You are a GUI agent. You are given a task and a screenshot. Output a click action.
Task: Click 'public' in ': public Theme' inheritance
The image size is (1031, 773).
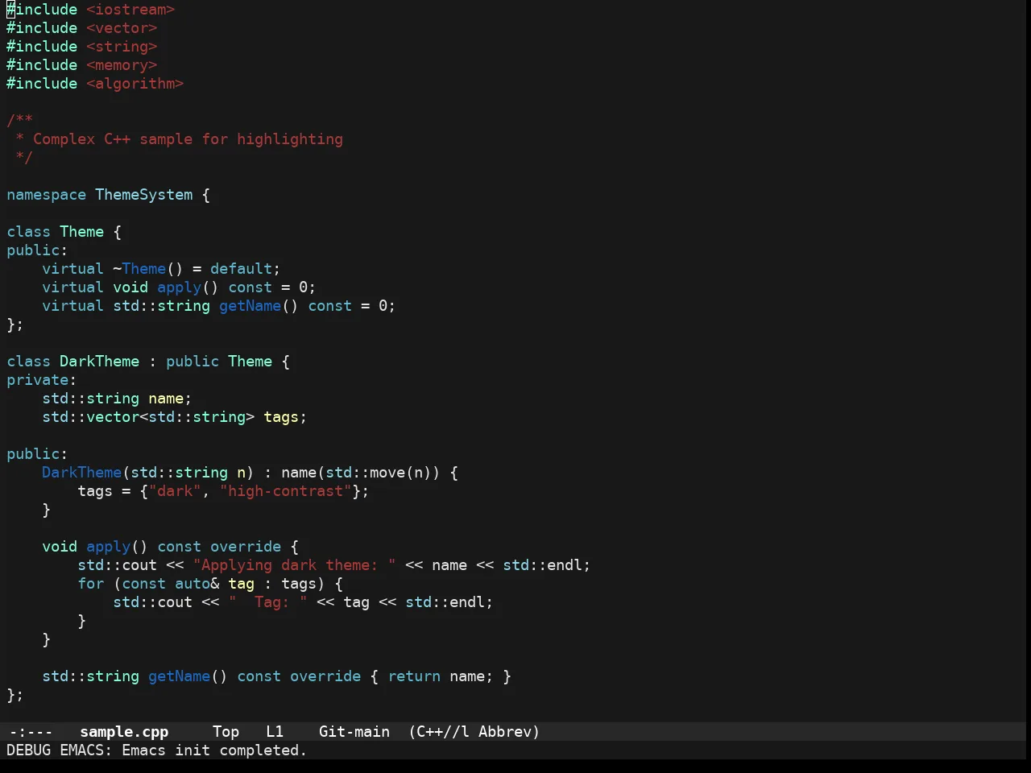click(x=193, y=362)
